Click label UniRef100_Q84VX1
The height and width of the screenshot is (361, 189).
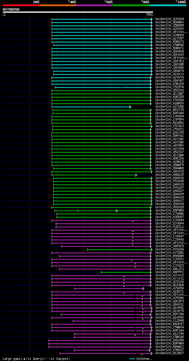pyautogui.click(x=170, y=304)
